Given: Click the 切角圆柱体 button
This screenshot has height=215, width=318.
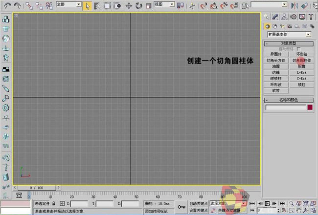Looking at the screenshot, I should [301, 61].
